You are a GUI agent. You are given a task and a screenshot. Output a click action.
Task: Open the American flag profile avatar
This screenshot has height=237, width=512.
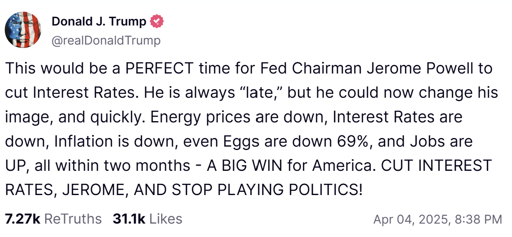[x=23, y=30]
